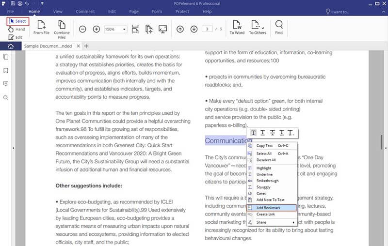Expand the Share submenu
Image resolution: width=388 pixels, height=246 pixels.
point(272,222)
